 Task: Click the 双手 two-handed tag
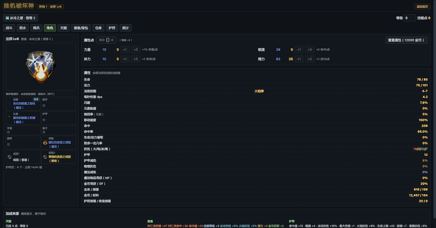[x=36, y=99]
